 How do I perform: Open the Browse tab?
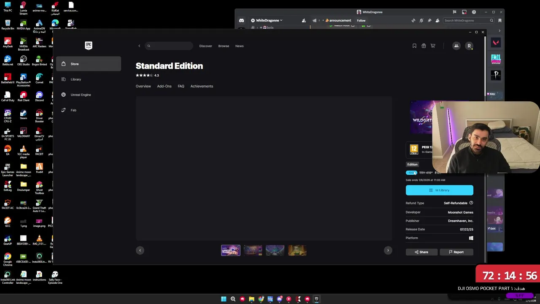click(224, 46)
